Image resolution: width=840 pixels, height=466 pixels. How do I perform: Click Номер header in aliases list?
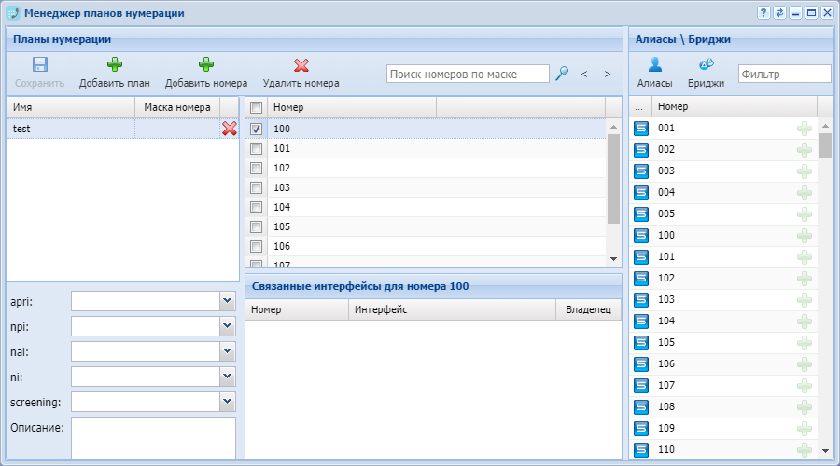pos(735,106)
